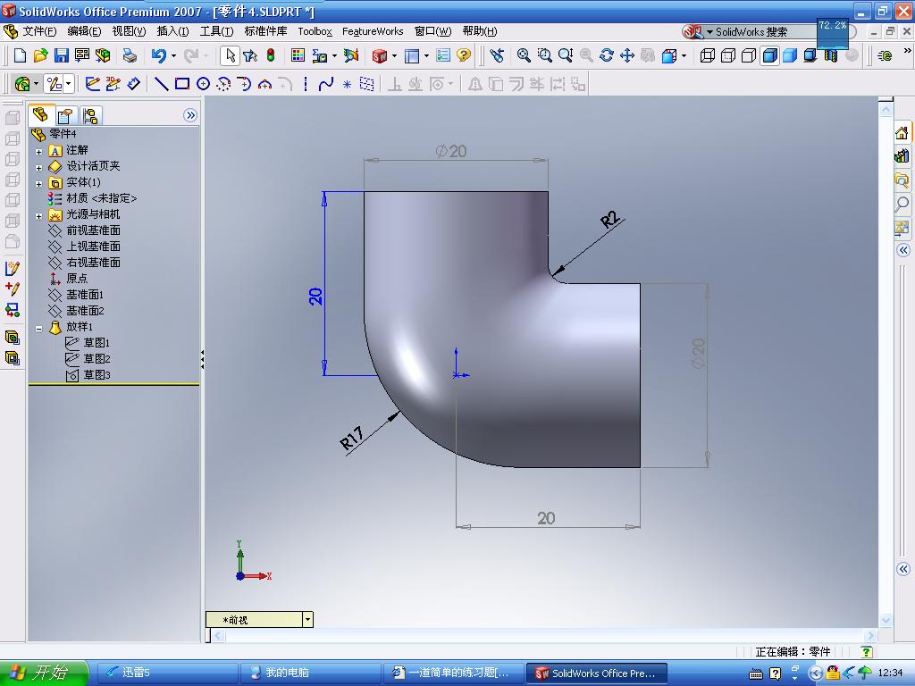The image size is (915, 686).
Task: Zoom to fit the model
Action: point(524,55)
